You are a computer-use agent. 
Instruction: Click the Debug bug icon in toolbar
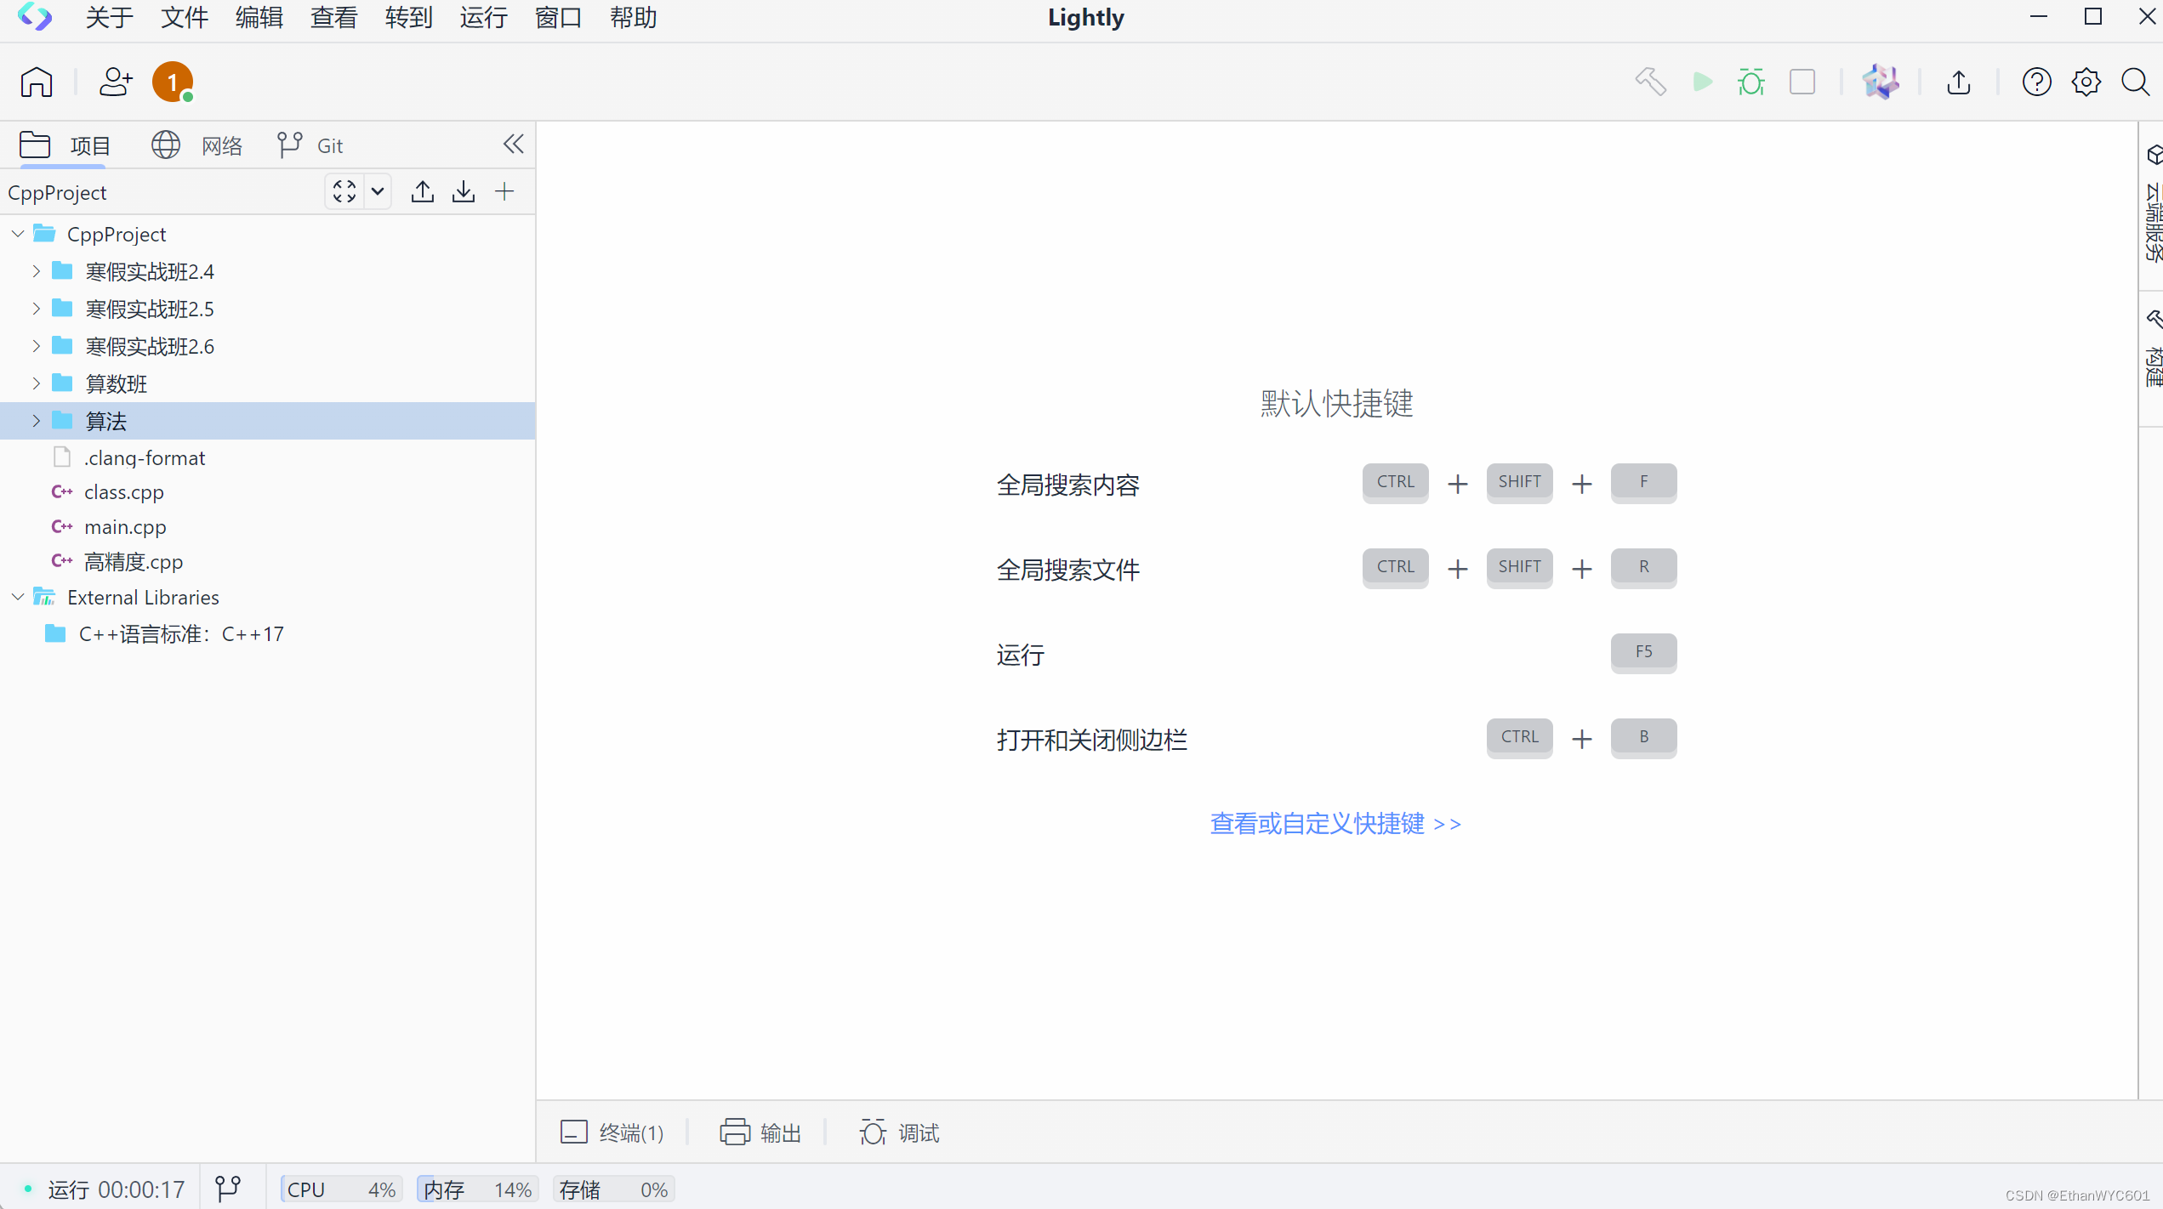pos(1750,82)
